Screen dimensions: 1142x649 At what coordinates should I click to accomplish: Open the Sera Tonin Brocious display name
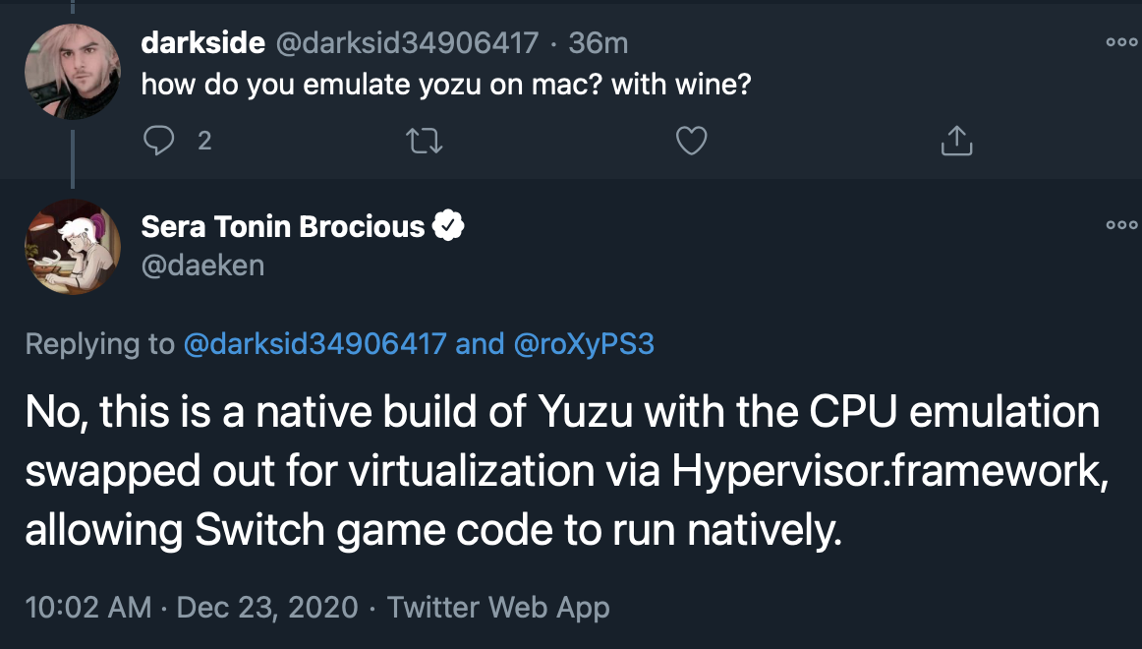(x=283, y=226)
